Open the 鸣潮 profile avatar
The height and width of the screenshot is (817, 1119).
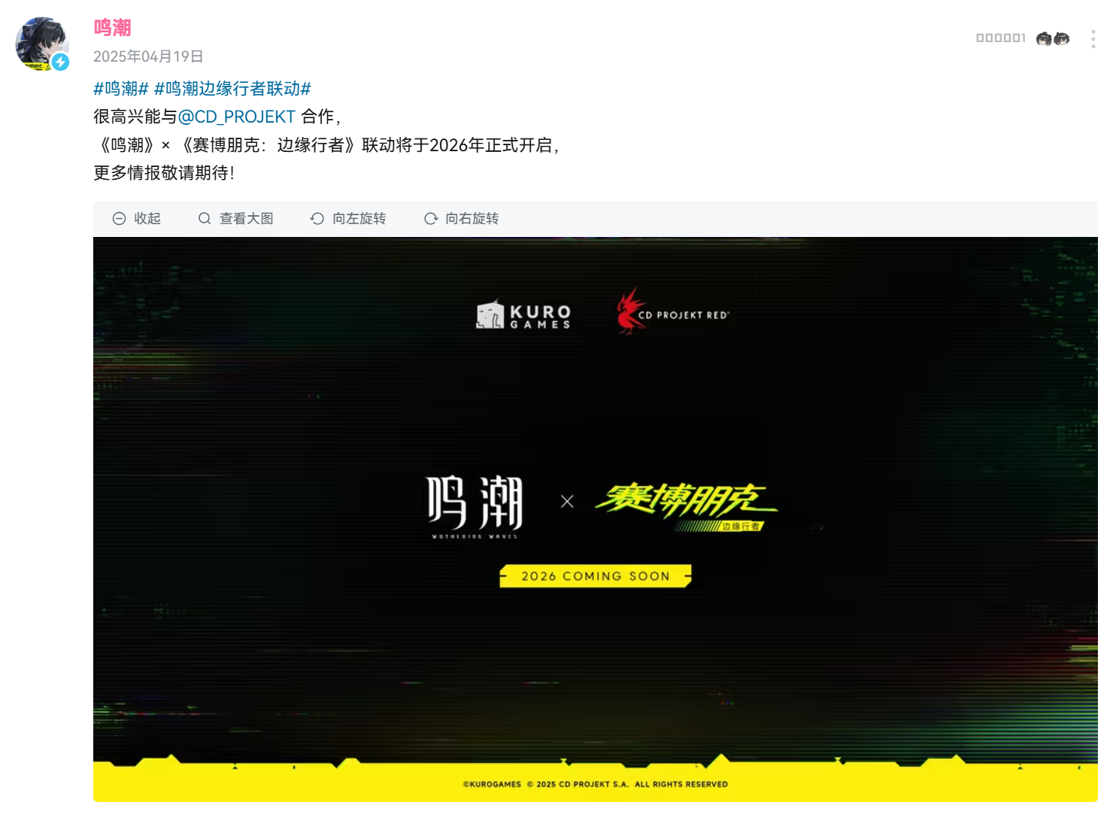pos(42,44)
